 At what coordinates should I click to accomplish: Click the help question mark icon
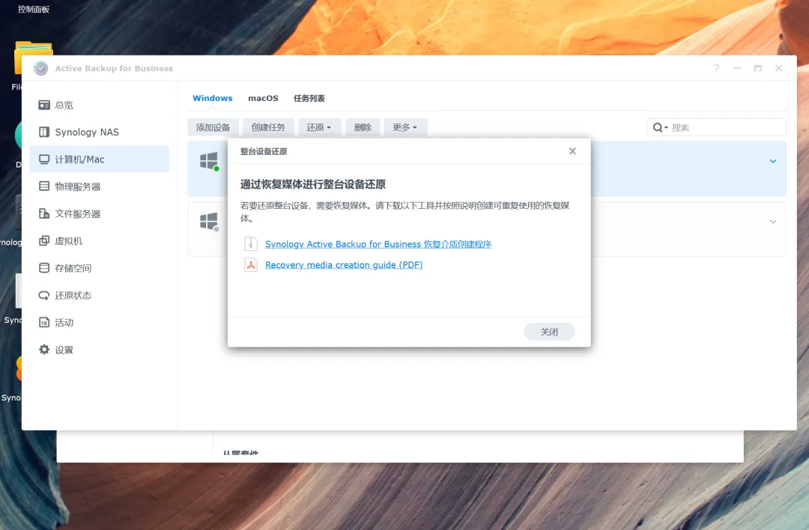tap(716, 68)
